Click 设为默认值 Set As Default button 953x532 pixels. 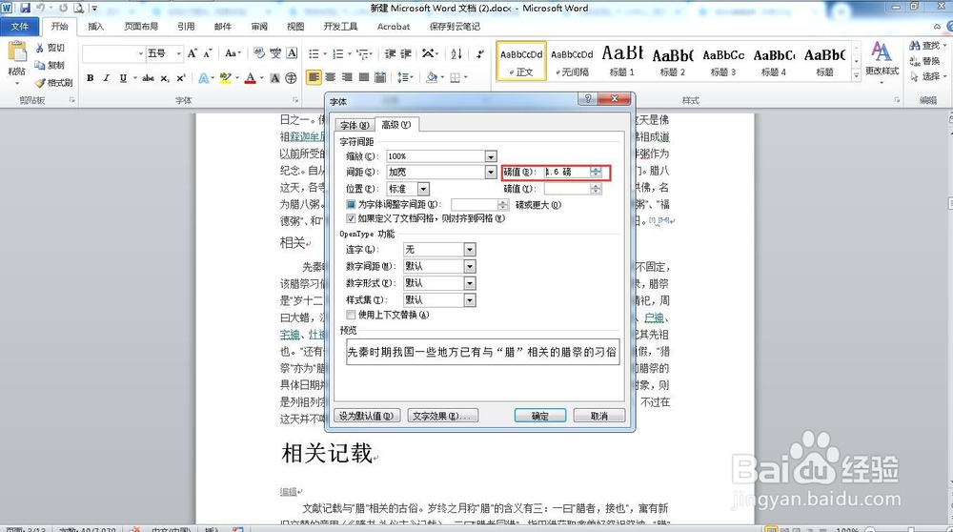(x=367, y=416)
